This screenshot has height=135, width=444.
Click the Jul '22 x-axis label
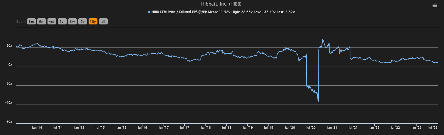(x=395, y=127)
